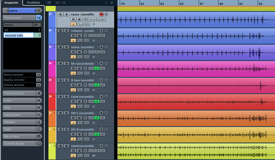
Task: Open the track list settings icon
Action: pyautogui.click(x=49, y=3)
